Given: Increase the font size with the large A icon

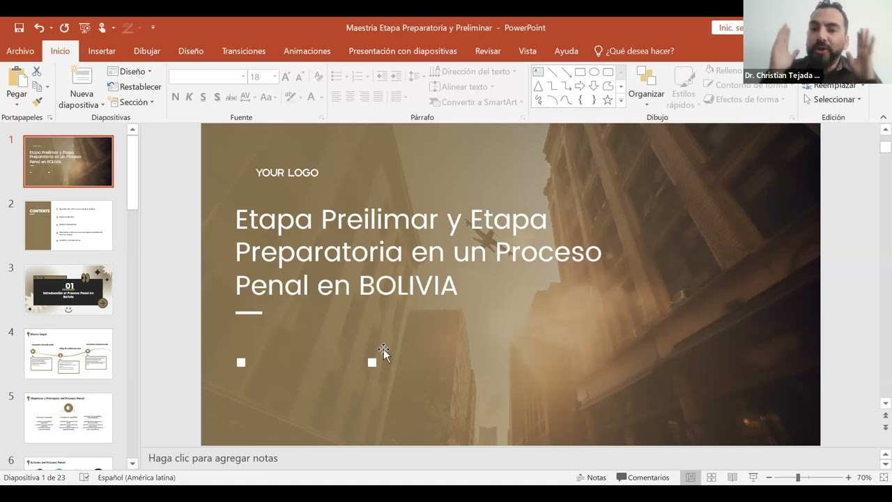Looking at the screenshot, I should click(286, 77).
